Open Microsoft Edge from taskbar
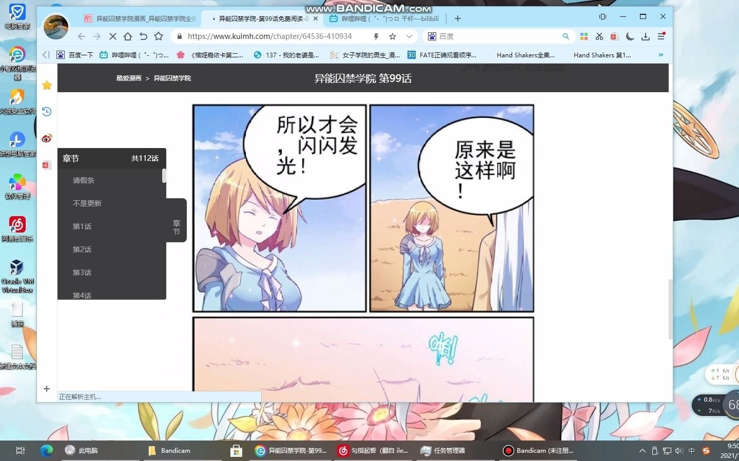Screen dimensions: 739x461 46,451
